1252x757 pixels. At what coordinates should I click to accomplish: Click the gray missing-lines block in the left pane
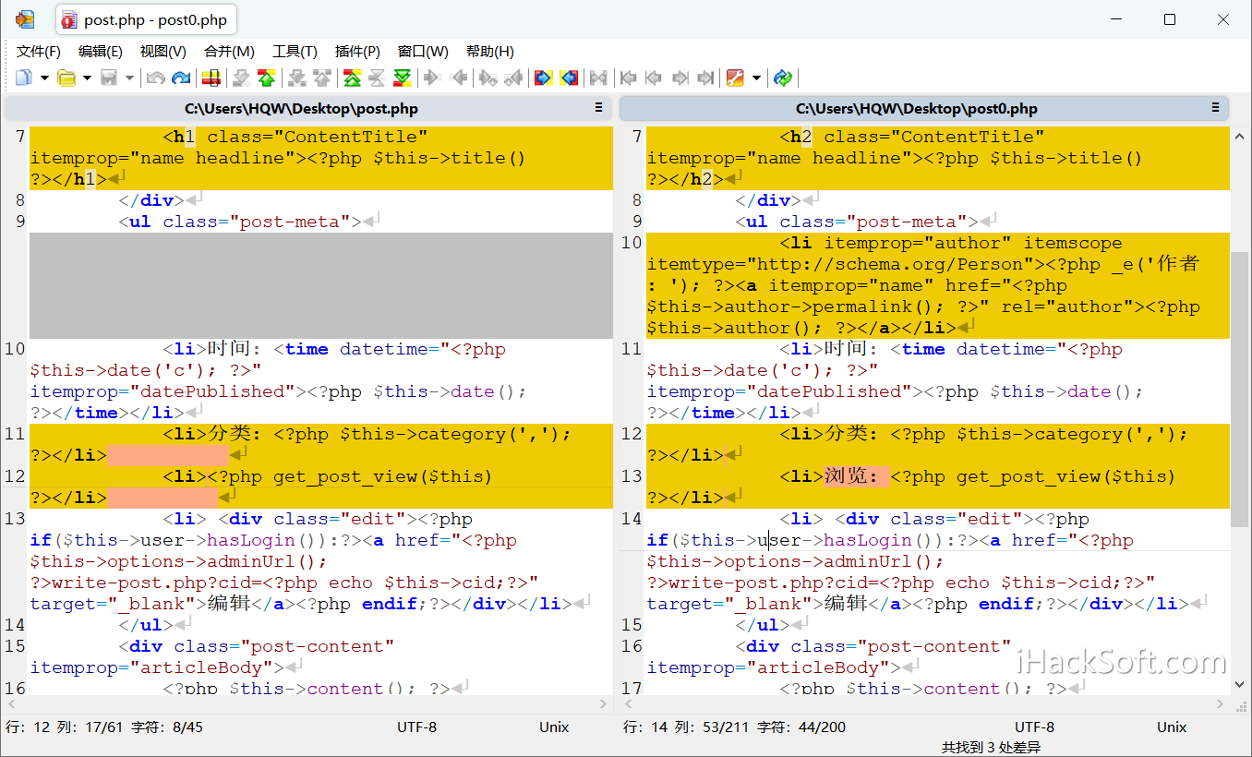coord(321,285)
